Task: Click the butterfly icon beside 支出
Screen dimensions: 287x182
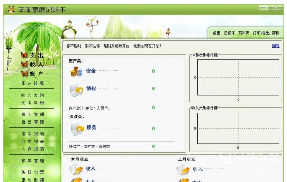Action: pyautogui.click(x=24, y=55)
